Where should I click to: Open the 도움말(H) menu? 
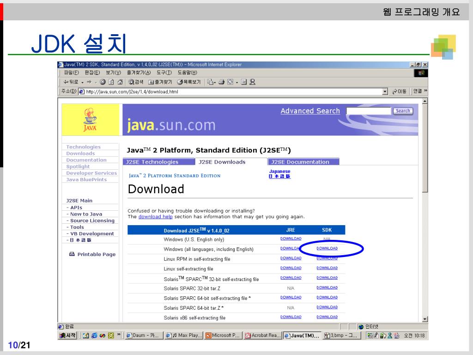click(x=187, y=73)
